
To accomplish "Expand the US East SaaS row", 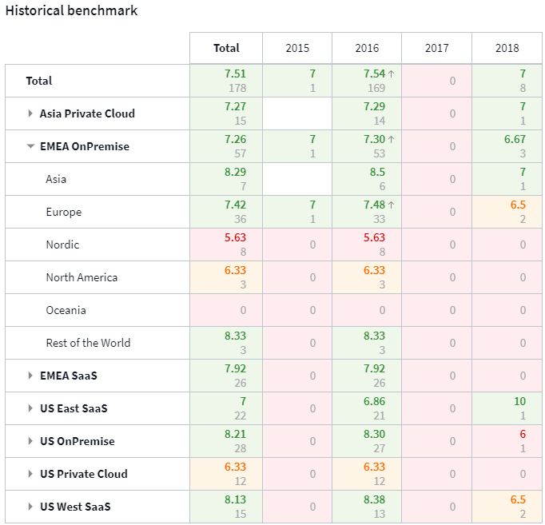I will tap(30, 408).
